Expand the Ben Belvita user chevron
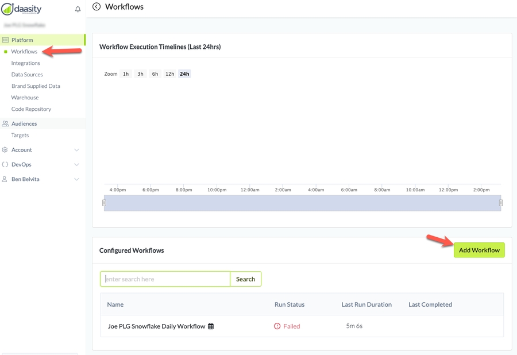 coord(76,179)
